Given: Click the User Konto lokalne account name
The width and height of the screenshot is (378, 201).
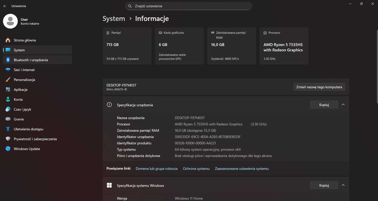Looking at the screenshot, I should [30, 22].
